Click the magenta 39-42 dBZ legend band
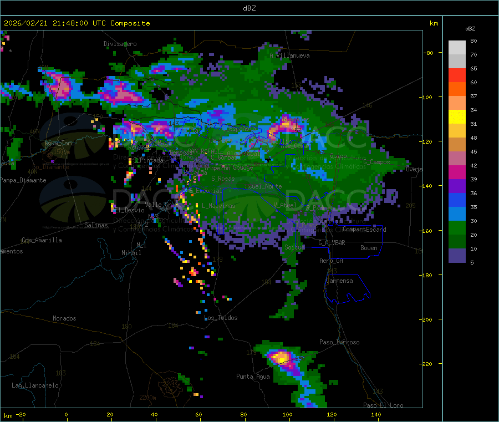 (457, 172)
